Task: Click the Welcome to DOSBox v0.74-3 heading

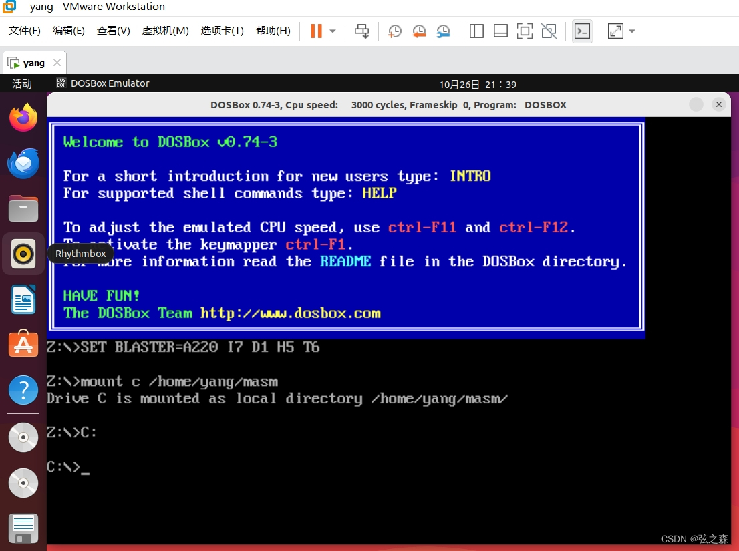Action: pos(170,142)
